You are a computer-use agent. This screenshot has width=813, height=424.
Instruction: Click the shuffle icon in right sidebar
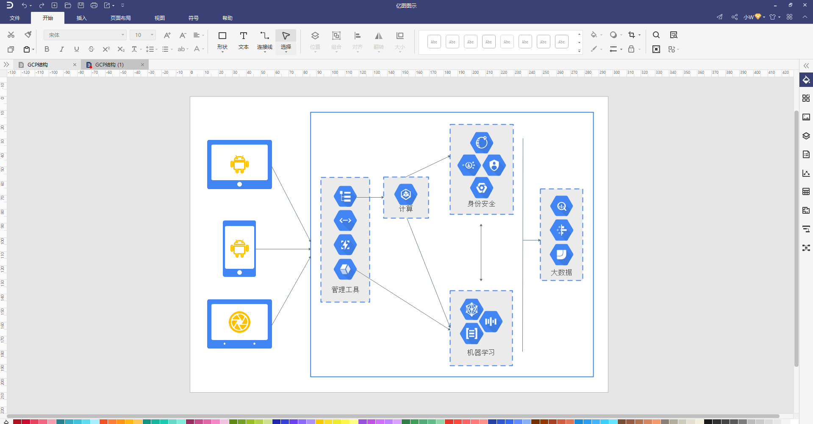pos(806,248)
